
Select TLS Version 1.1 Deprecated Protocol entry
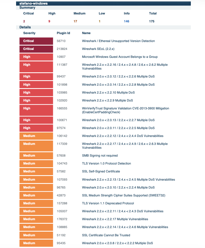click(108, 203)
